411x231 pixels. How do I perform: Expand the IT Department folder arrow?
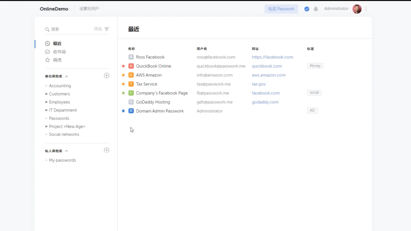tap(47, 110)
